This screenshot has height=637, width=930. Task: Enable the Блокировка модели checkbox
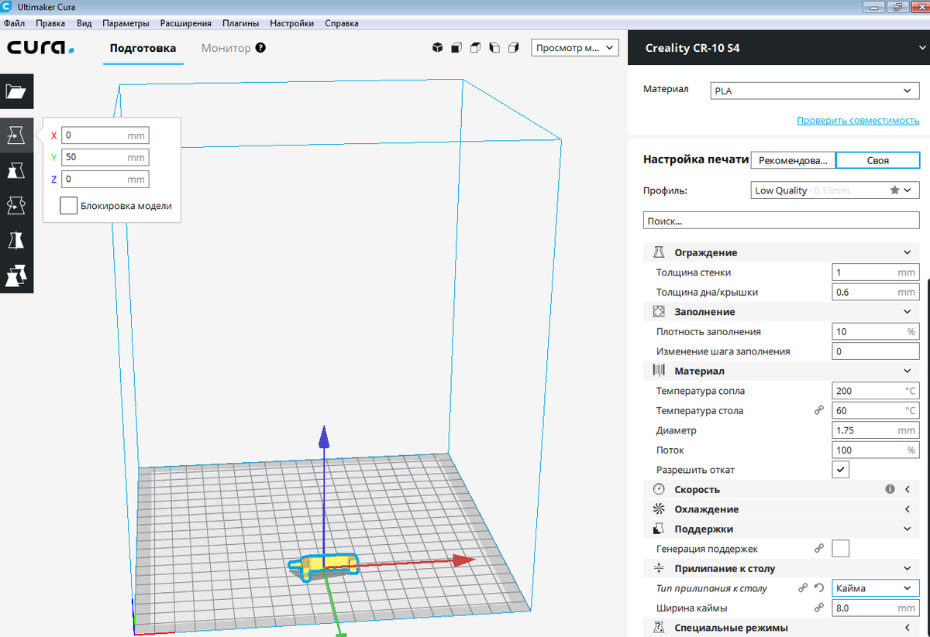[68, 206]
